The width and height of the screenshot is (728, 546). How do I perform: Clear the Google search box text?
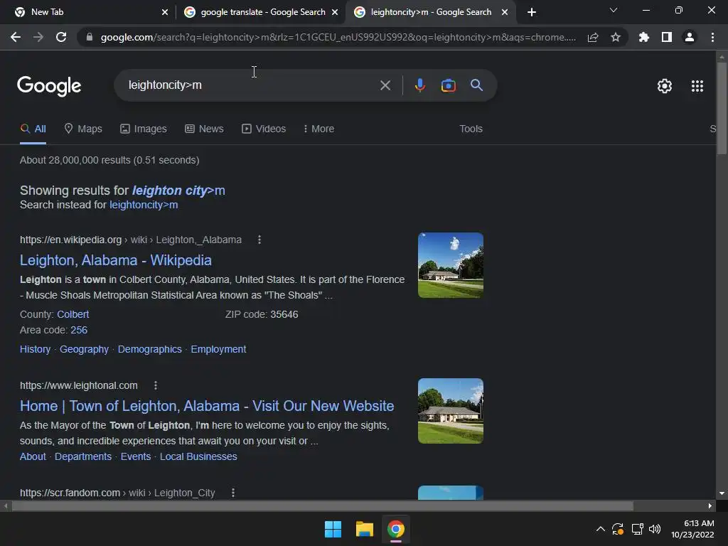point(385,85)
